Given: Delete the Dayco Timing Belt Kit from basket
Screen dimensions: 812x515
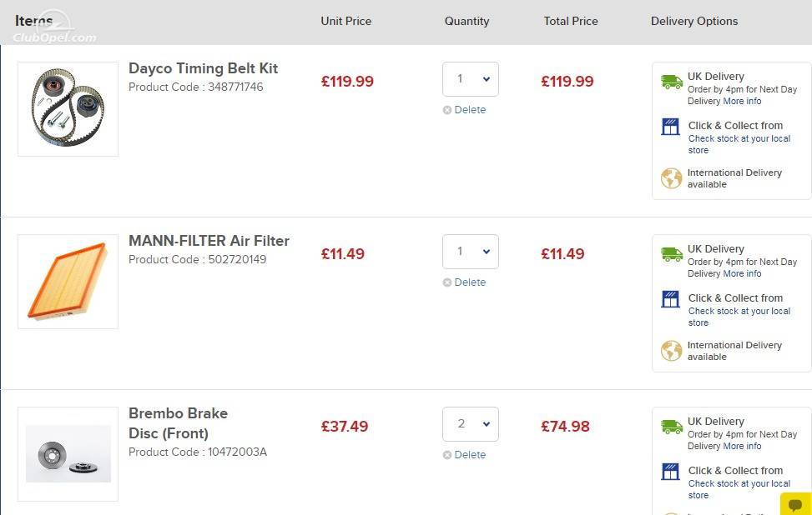Looking at the screenshot, I should (x=465, y=110).
